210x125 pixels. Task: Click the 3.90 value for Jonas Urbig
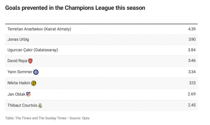(x=192, y=40)
